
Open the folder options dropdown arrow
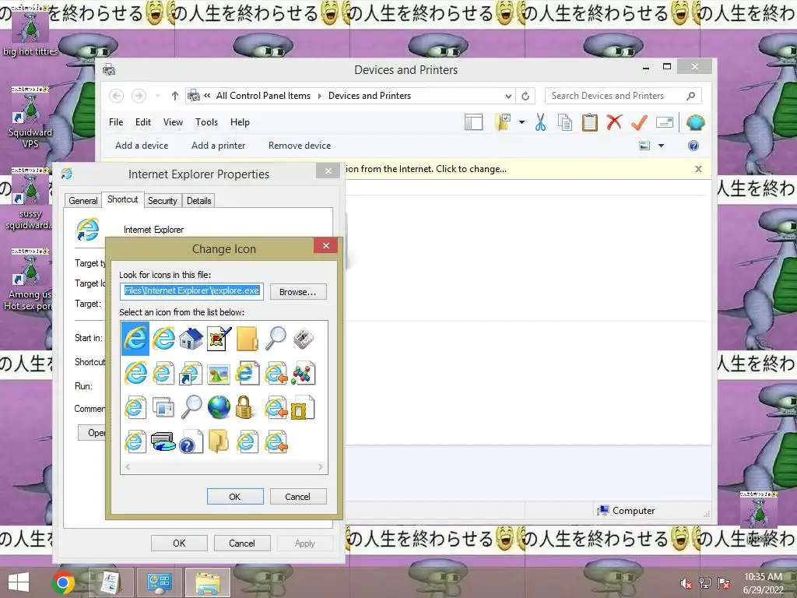point(521,122)
